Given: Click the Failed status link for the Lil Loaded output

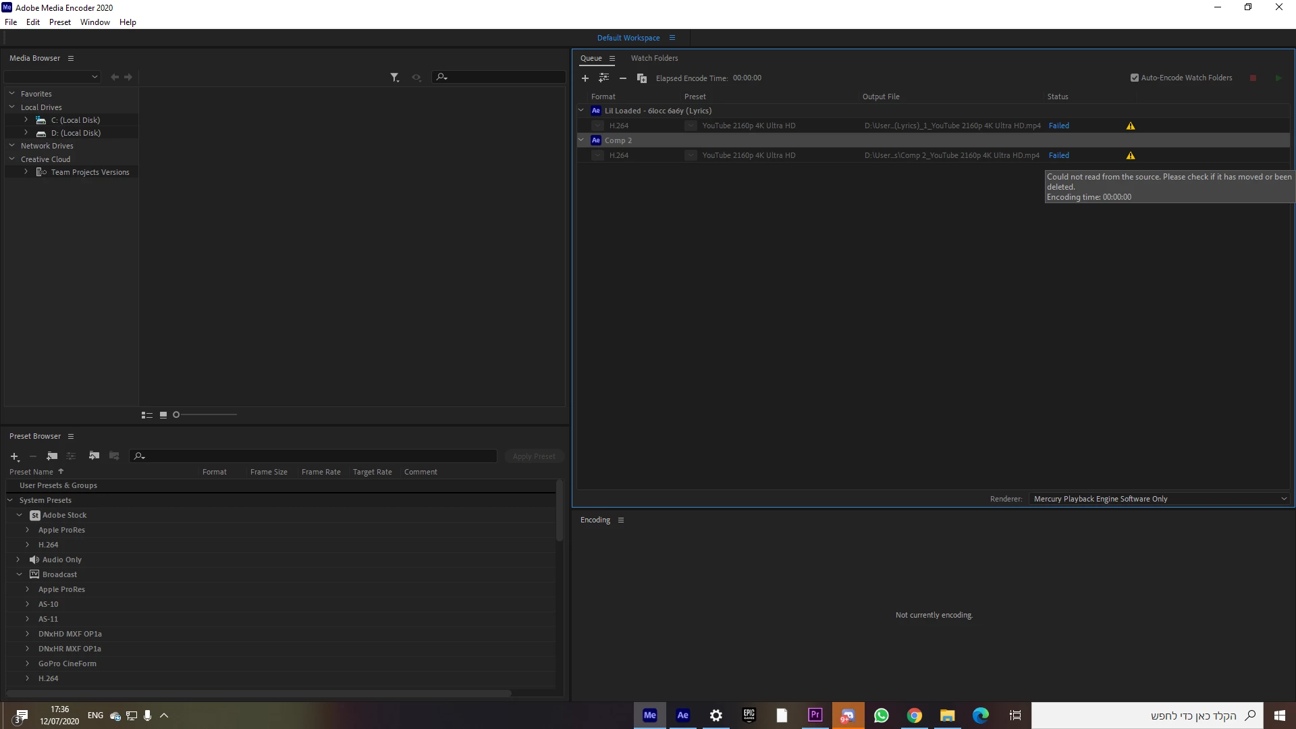Looking at the screenshot, I should tap(1058, 126).
